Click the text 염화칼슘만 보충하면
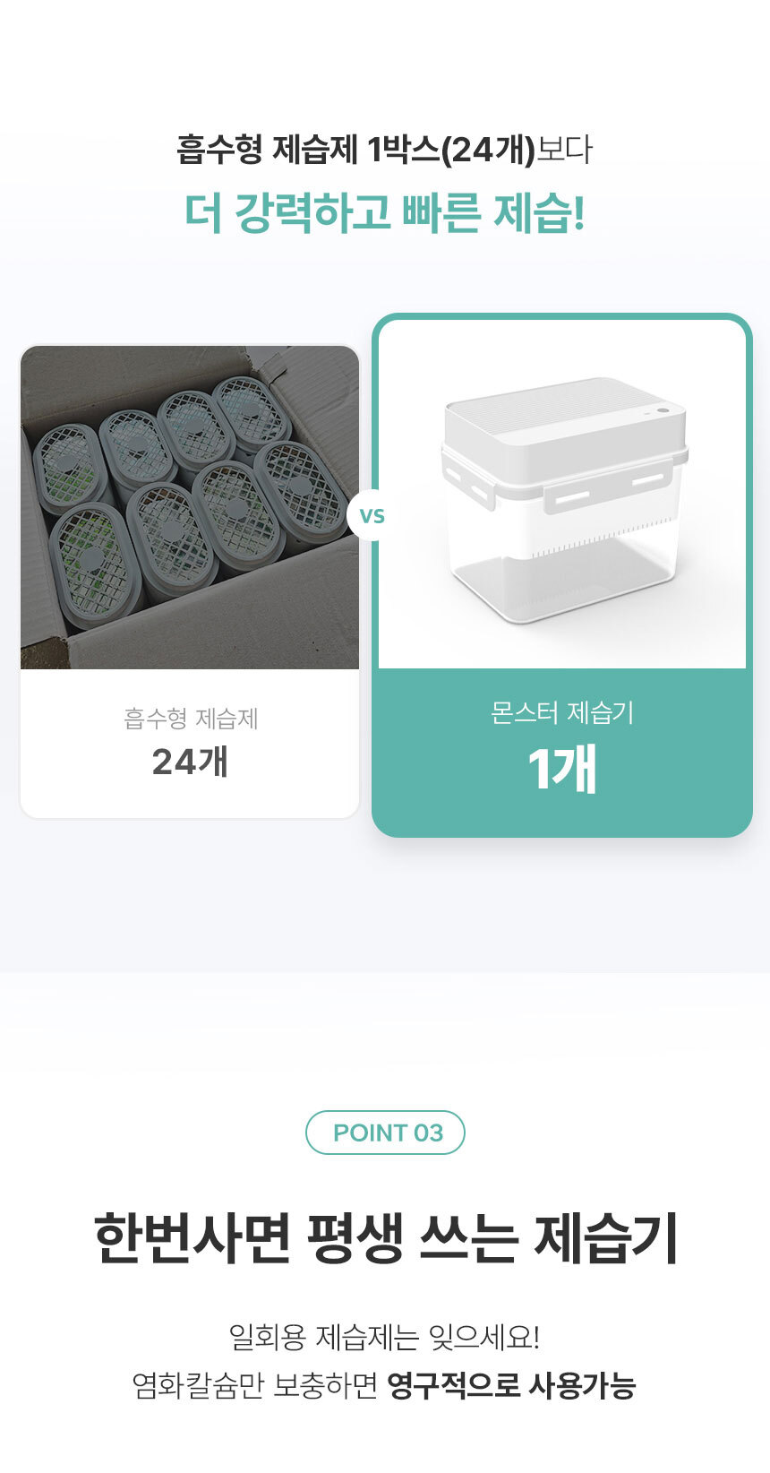The image size is (770, 1473). click(x=255, y=1385)
